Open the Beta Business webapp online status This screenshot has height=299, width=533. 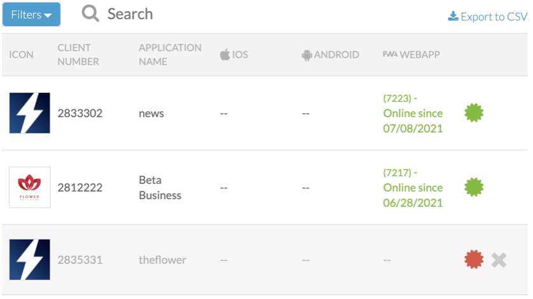click(x=413, y=187)
